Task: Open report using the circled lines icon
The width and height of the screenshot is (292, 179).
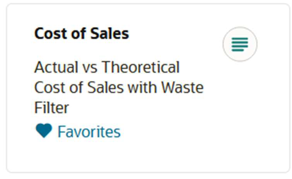Action: click(240, 44)
